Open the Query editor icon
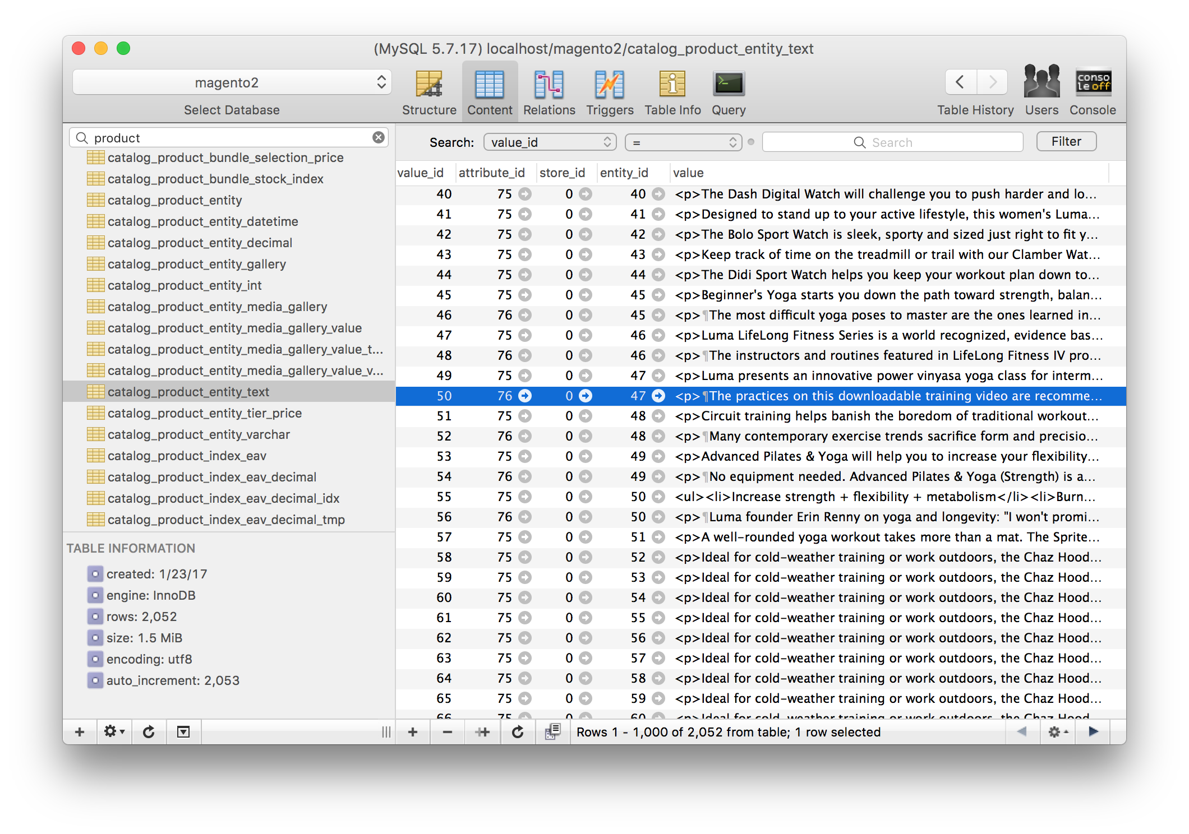Image resolution: width=1189 pixels, height=834 pixels. point(728,85)
